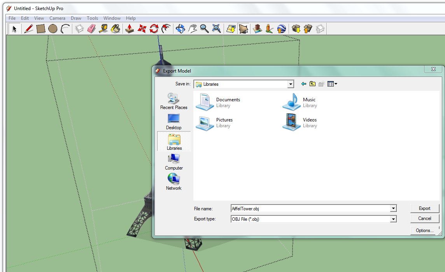Close the Export Model dialog
Viewport: 445px width, 272px height.
point(433,69)
